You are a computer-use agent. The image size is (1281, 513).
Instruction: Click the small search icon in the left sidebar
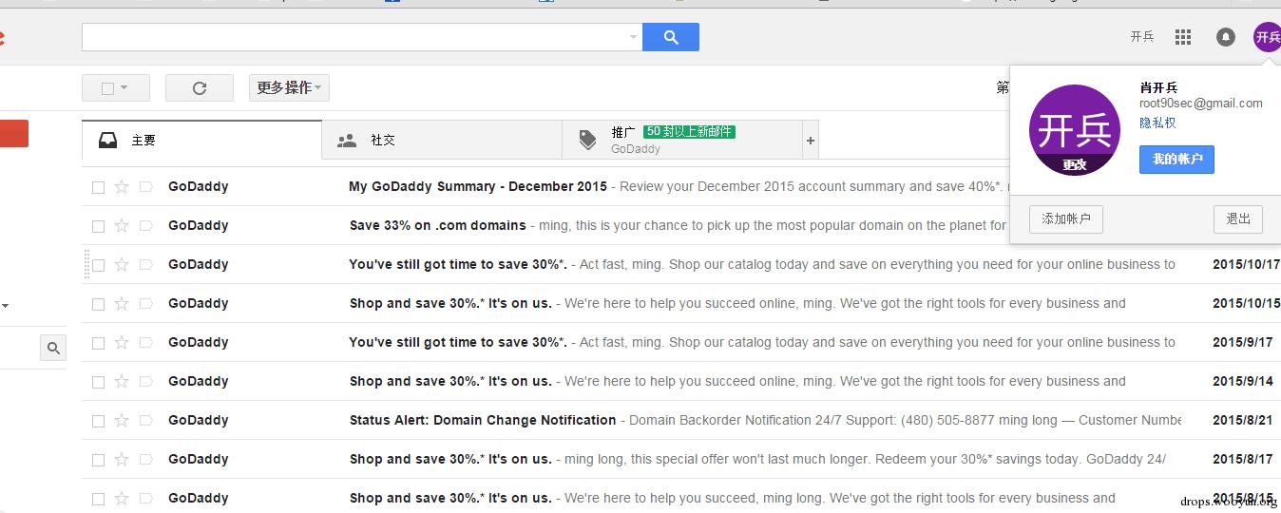(53, 349)
